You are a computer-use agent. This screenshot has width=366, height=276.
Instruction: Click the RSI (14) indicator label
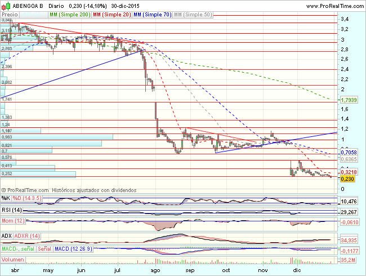coord(12,210)
